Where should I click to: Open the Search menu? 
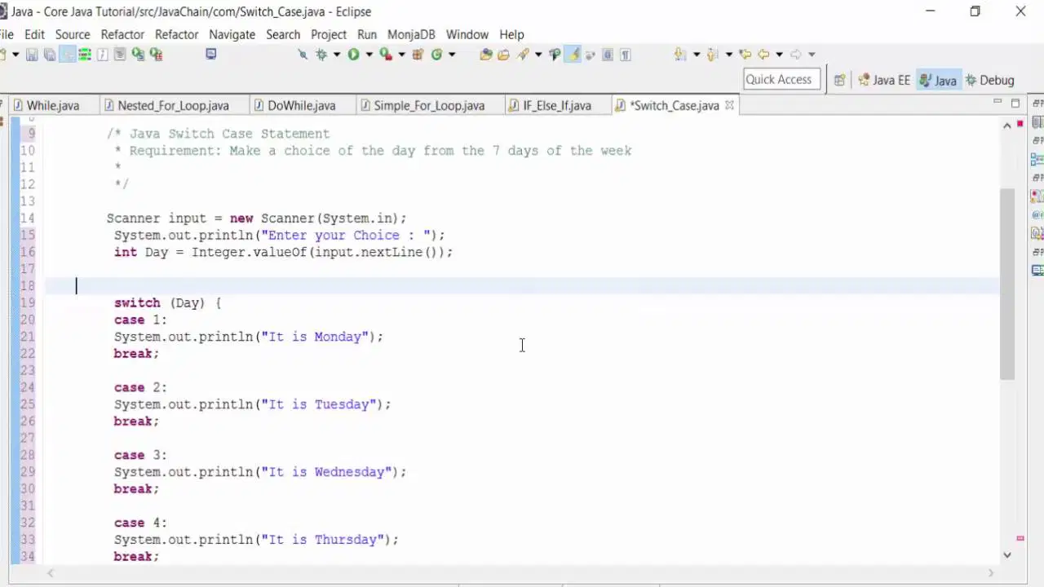[x=283, y=34]
